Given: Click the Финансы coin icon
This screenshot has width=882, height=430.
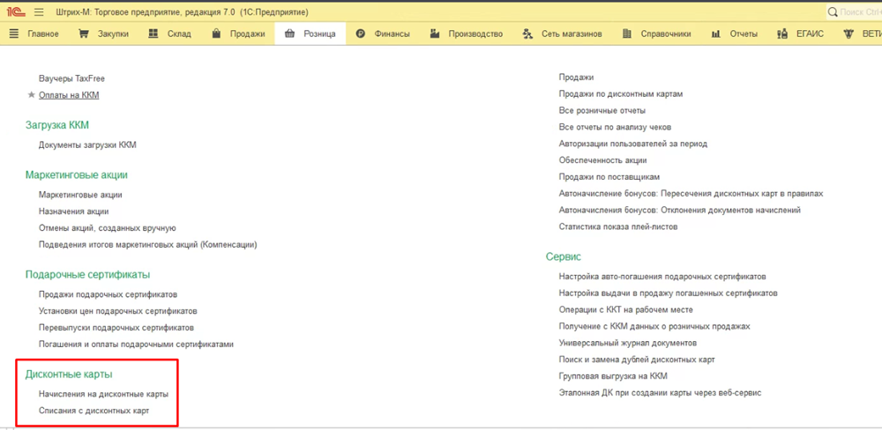Looking at the screenshot, I should [x=361, y=33].
